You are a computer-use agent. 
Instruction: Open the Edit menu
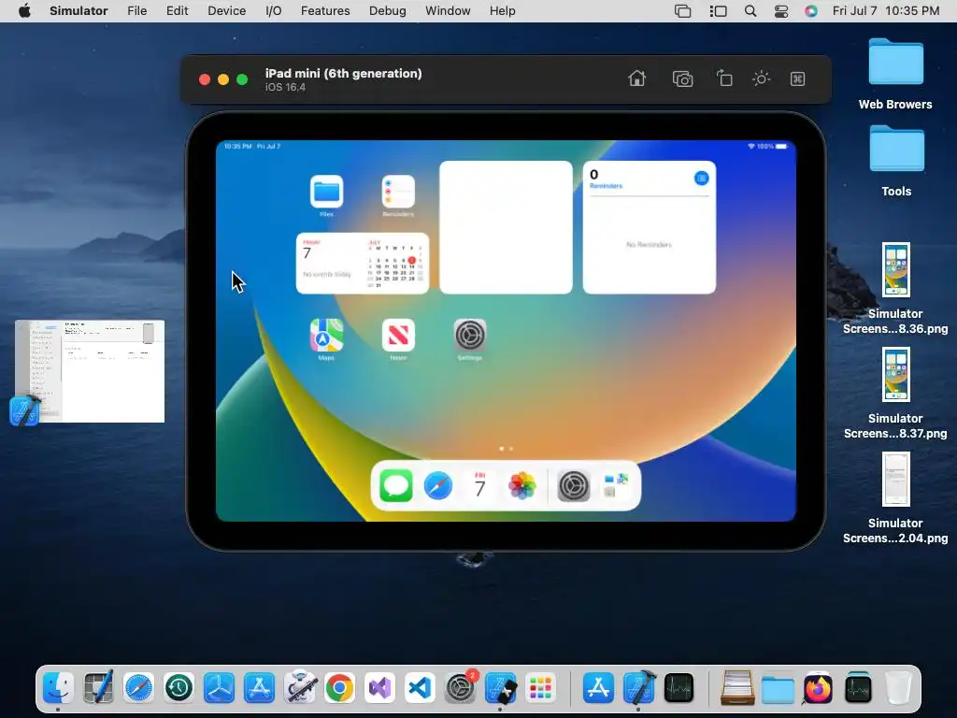[177, 11]
